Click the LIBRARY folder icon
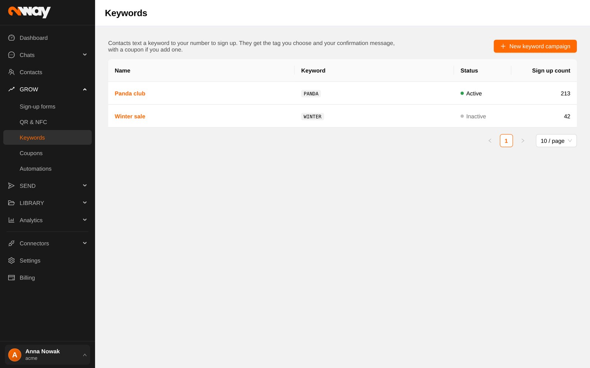The image size is (590, 368). [x=11, y=203]
